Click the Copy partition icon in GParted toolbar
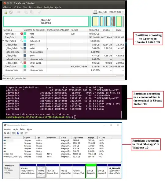This screenshot has height=182, width=165. tap(26, 12)
